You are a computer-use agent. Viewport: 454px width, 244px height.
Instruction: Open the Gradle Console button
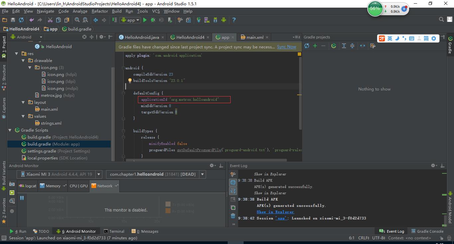[x=427, y=231]
